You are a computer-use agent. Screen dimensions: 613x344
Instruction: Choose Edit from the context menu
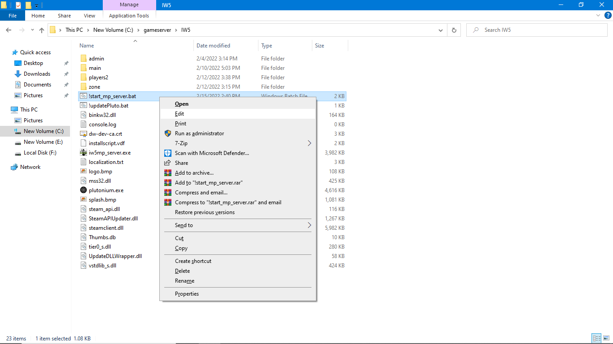(180, 114)
